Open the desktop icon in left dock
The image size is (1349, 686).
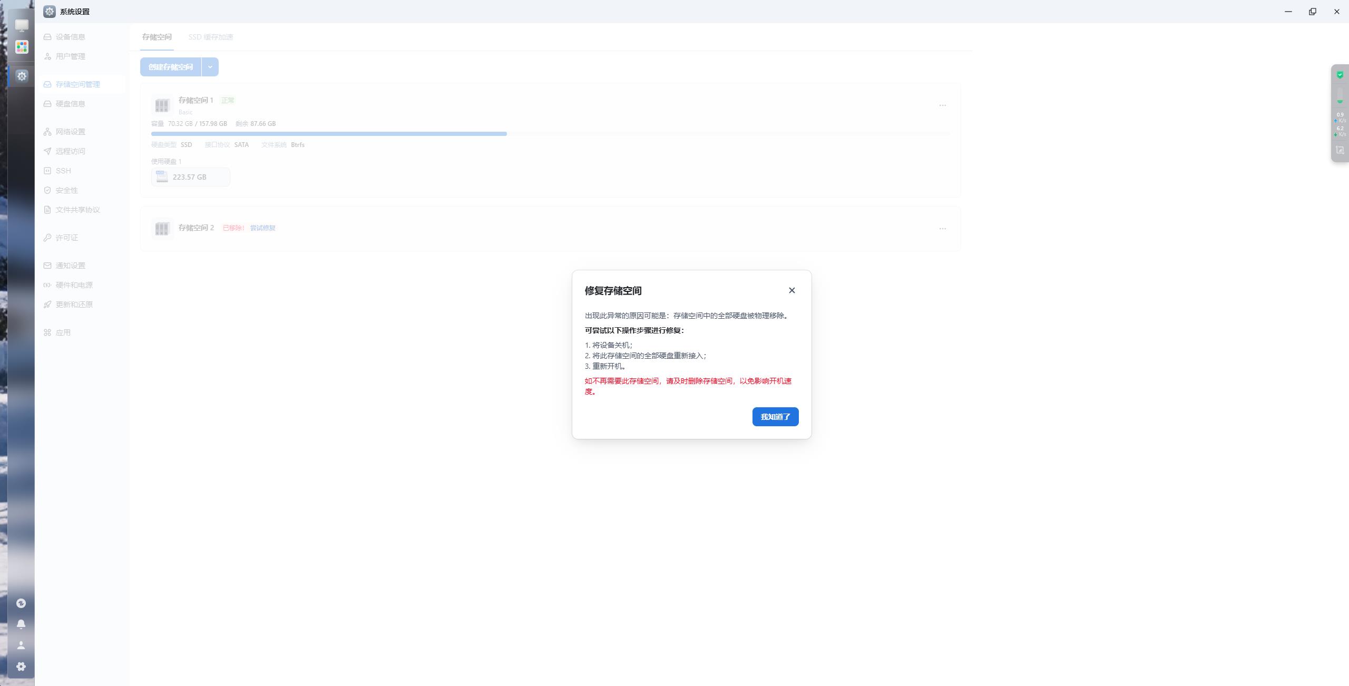point(22,25)
